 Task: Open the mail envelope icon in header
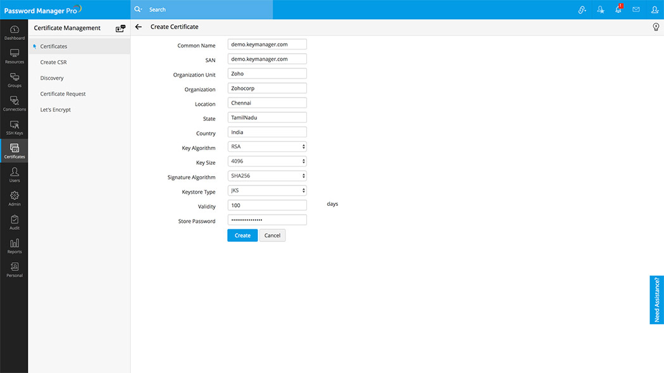[636, 9]
